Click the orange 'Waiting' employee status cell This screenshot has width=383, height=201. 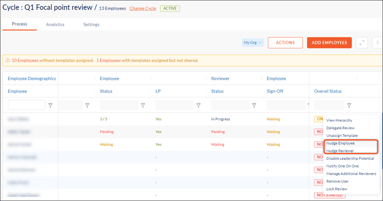106,144
